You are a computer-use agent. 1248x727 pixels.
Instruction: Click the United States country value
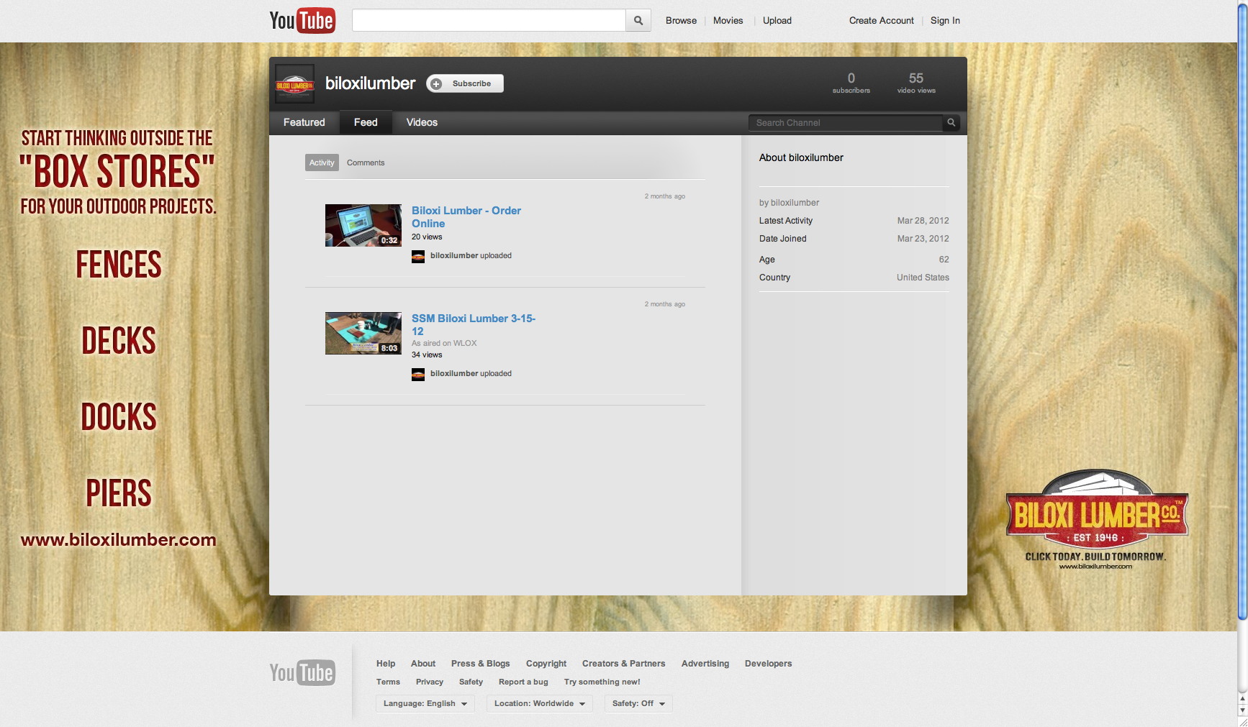(x=923, y=278)
